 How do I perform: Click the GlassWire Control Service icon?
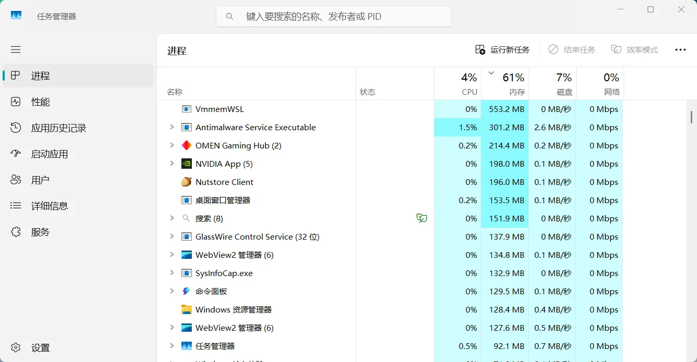point(187,236)
